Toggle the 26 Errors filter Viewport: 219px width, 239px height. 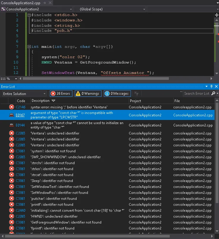[61, 94]
